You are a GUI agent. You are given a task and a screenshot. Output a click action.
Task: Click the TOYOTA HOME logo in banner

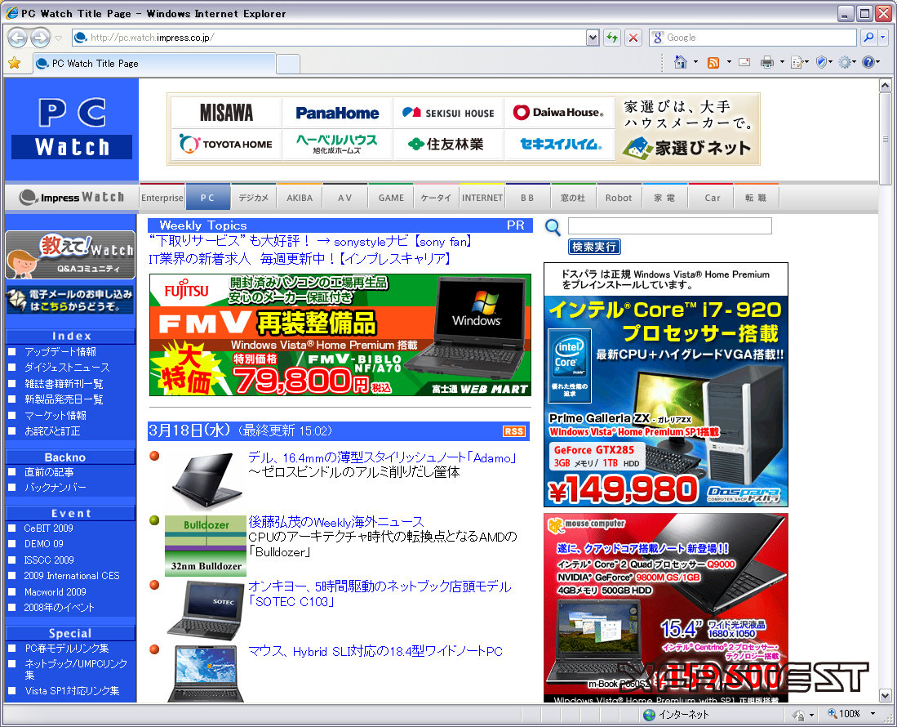coord(227,145)
